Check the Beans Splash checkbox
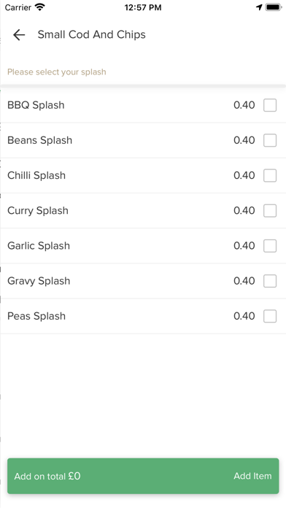 coord(270,140)
